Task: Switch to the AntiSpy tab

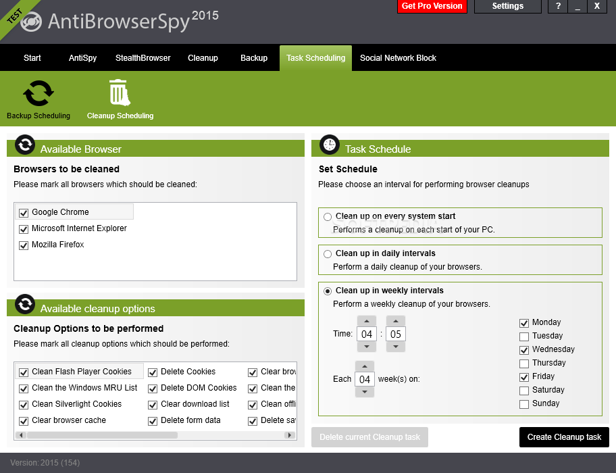Action: tap(82, 57)
